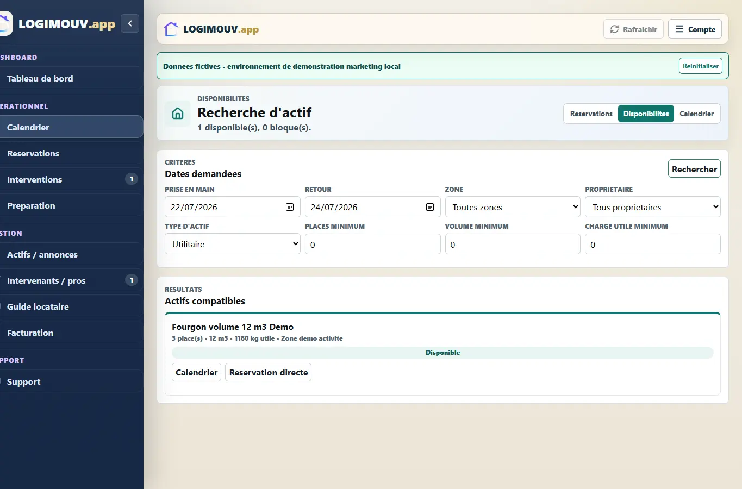This screenshot has width=742, height=489.
Task: Open the Type d'actif Utilitaire dropdown
Action: point(233,244)
